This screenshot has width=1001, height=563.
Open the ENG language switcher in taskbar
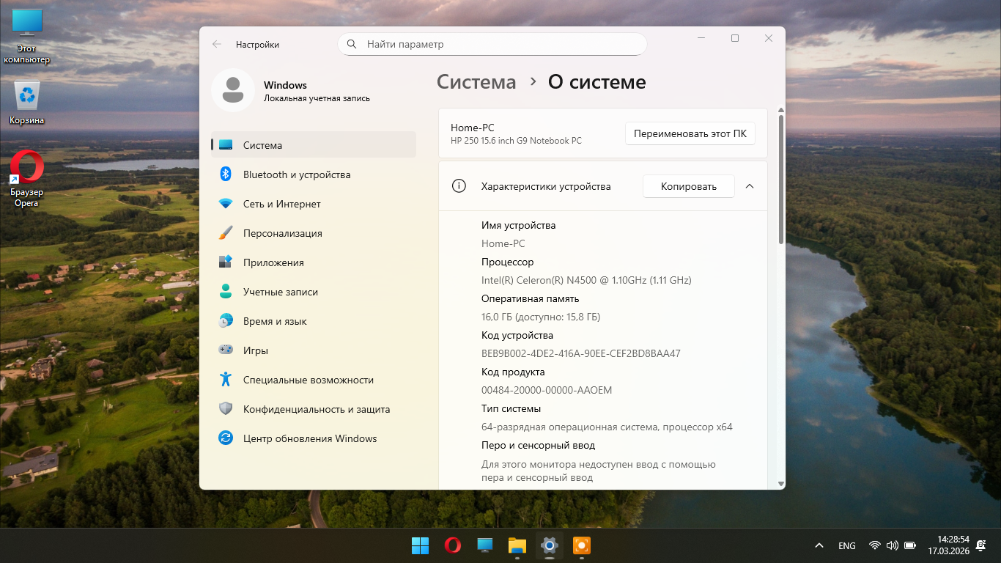coord(846,545)
